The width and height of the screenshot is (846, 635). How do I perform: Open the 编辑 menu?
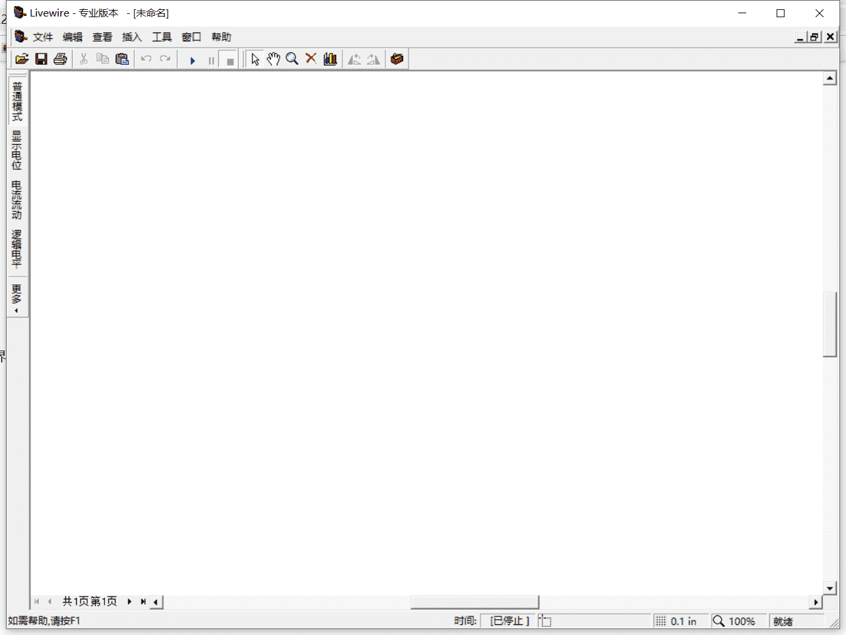click(73, 37)
